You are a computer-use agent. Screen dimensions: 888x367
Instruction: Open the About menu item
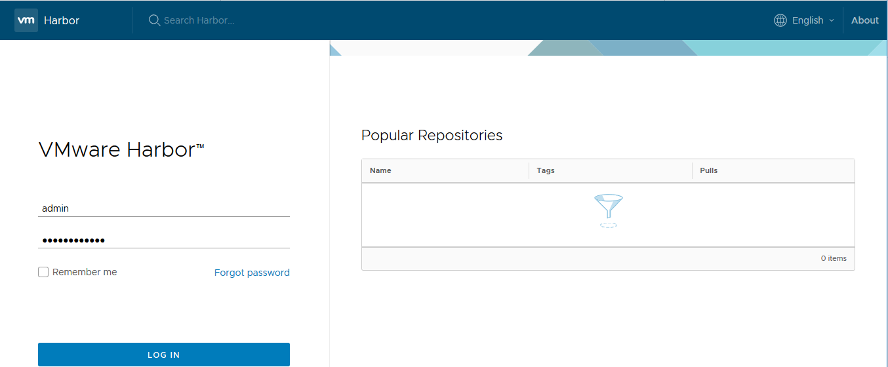(864, 20)
